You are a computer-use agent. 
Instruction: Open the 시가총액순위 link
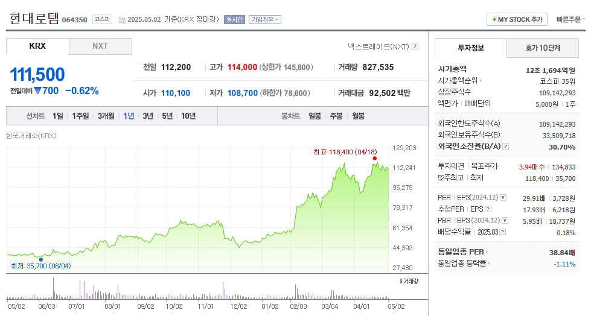tap(458, 81)
